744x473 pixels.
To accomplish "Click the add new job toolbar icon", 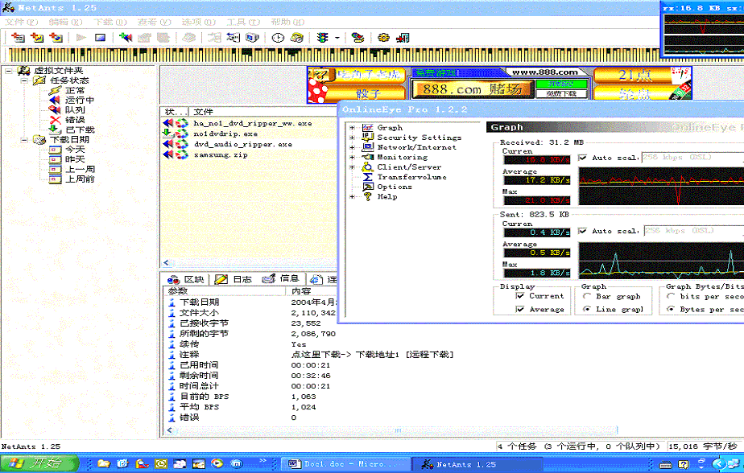I will (18, 37).
